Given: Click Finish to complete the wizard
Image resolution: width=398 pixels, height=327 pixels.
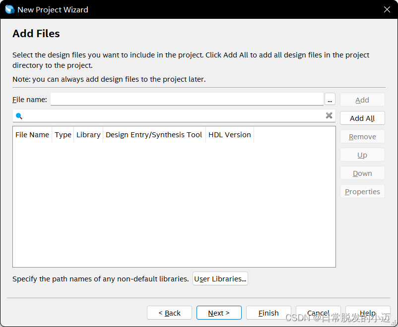Looking at the screenshot, I should coord(268,313).
